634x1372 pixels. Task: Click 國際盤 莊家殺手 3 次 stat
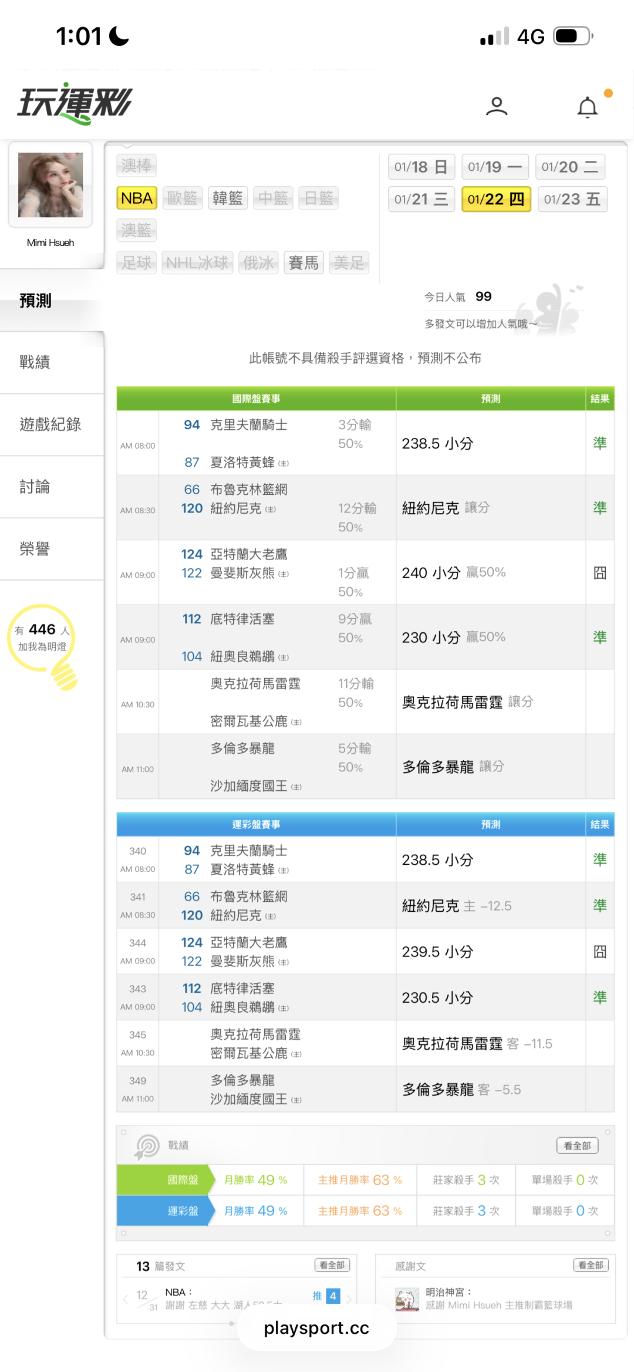click(466, 1180)
